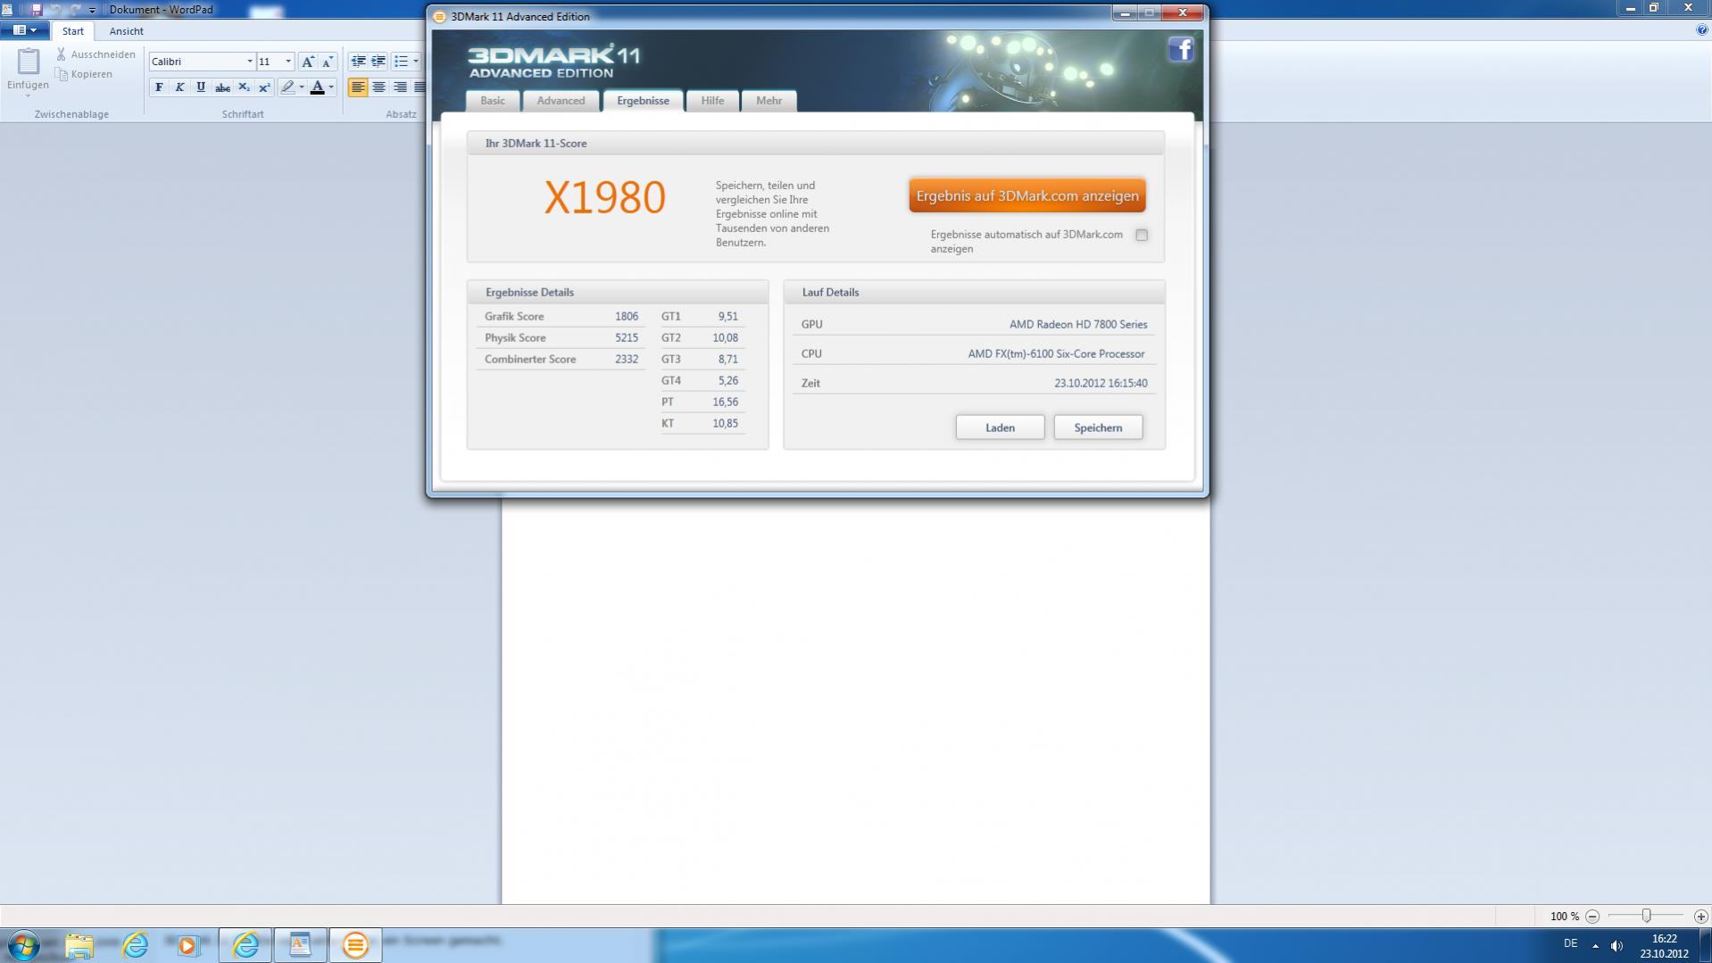
Task: Click the Bold (F) button in WordPad
Action: [159, 87]
